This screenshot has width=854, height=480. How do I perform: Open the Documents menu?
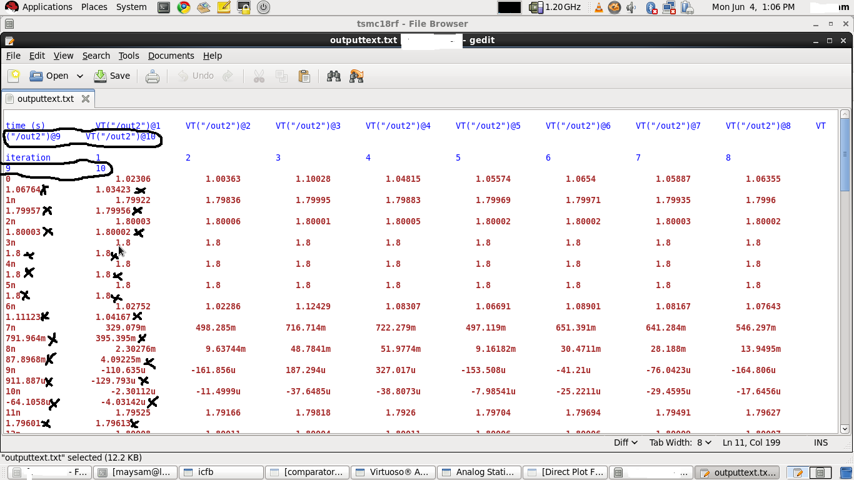tap(171, 56)
